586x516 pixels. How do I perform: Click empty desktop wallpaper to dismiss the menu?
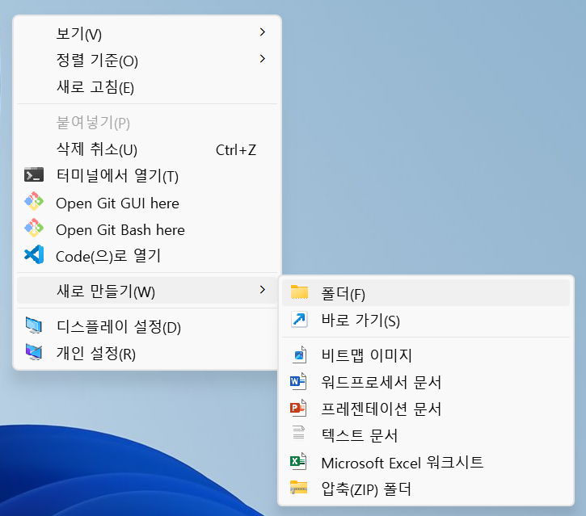coord(436,121)
